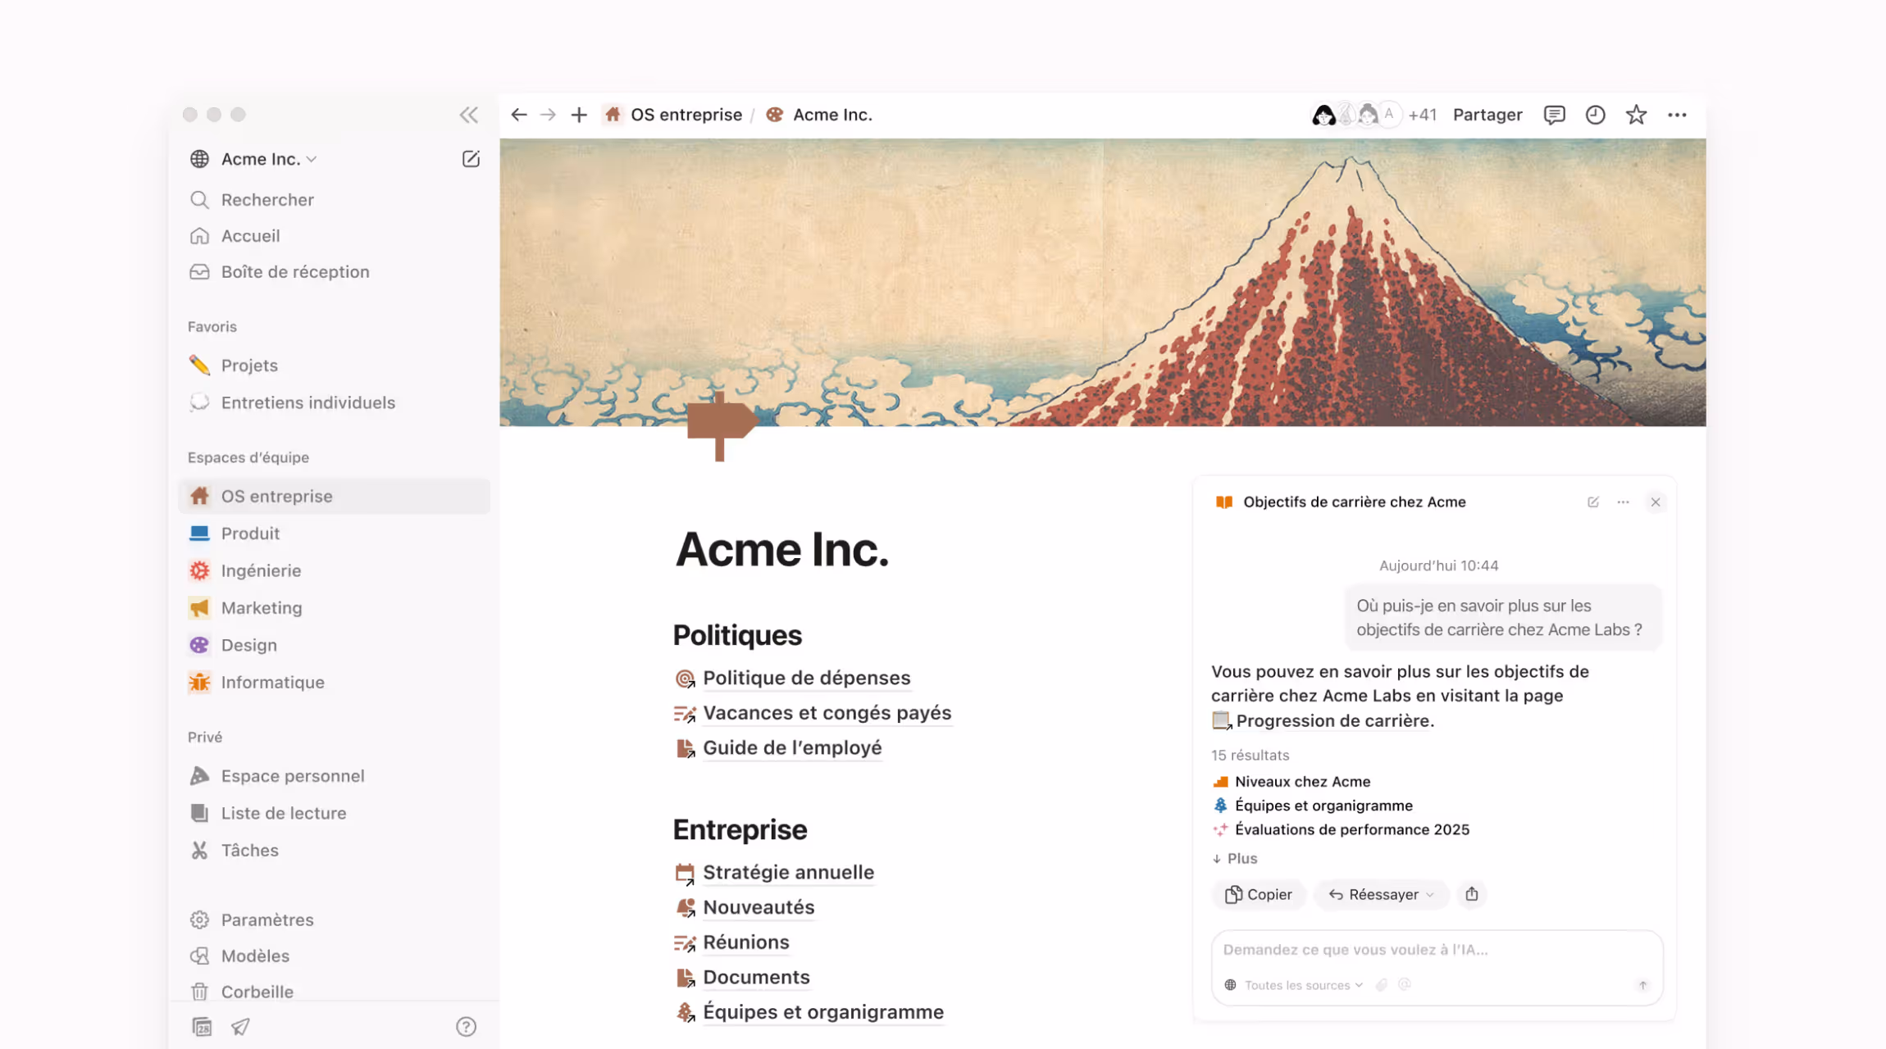Image resolution: width=1886 pixels, height=1049 pixels.
Task: Open Corbeille in sidebar
Action: (335, 992)
